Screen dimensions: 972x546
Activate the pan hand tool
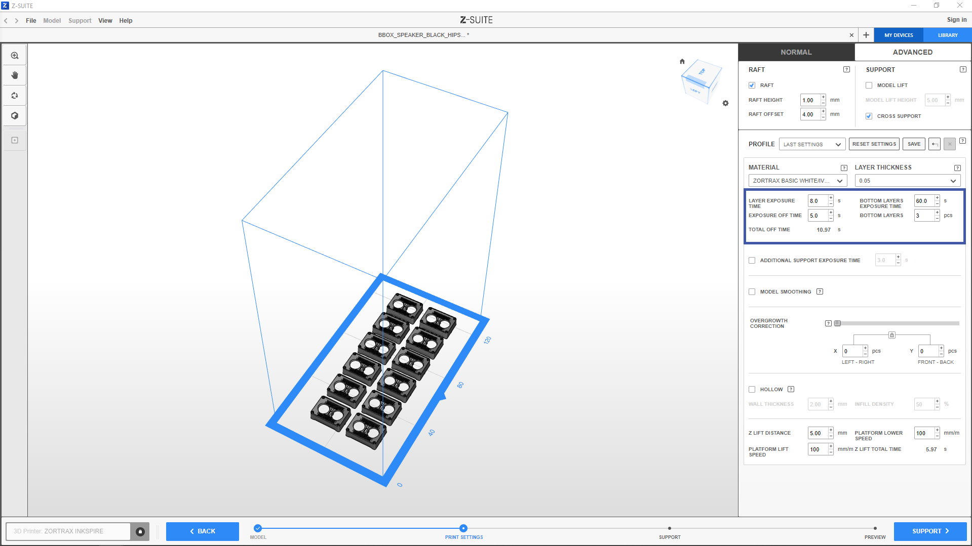[x=15, y=75]
